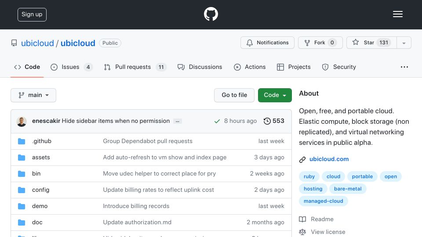Open the bin folder name
422x237 pixels.
(x=36, y=174)
